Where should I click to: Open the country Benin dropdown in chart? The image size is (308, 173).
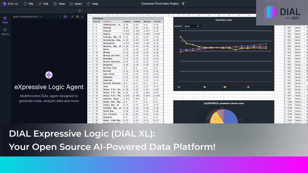tap(192, 26)
